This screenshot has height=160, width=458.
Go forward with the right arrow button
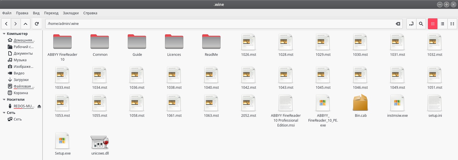tap(16, 24)
